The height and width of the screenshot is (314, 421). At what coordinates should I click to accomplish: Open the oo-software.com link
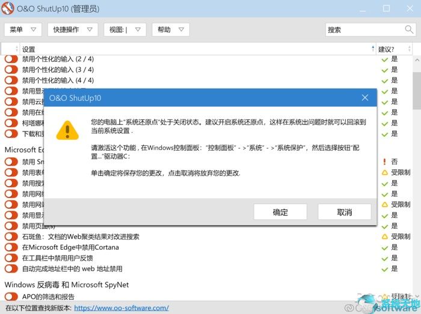[121, 308]
